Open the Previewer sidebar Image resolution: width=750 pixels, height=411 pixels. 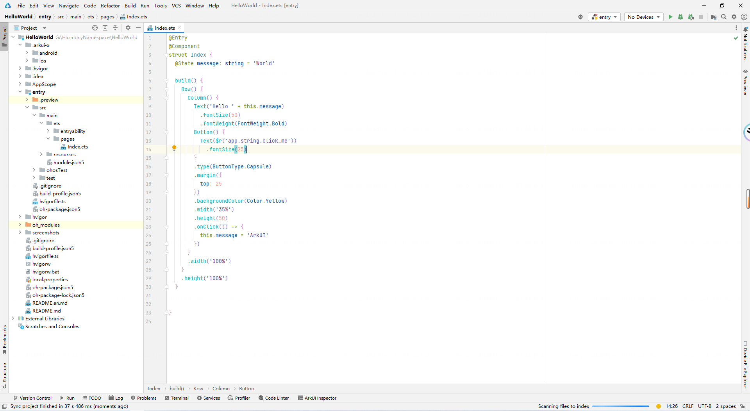pyautogui.click(x=745, y=82)
